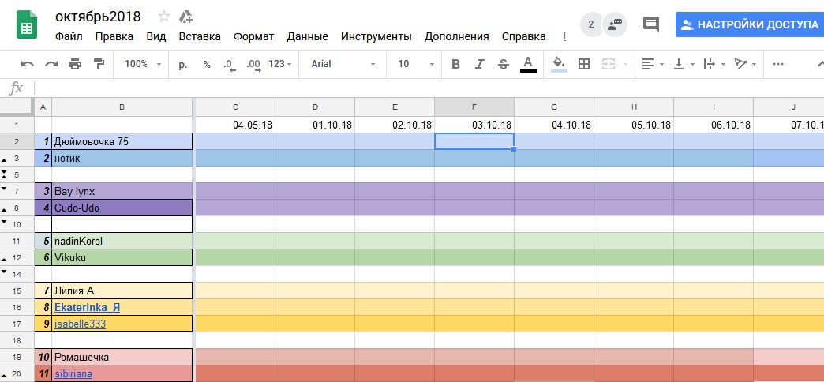Viewport: 824px width, 382px height.
Task: Open the Данные menu
Action: pyautogui.click(x=308, y=37)
